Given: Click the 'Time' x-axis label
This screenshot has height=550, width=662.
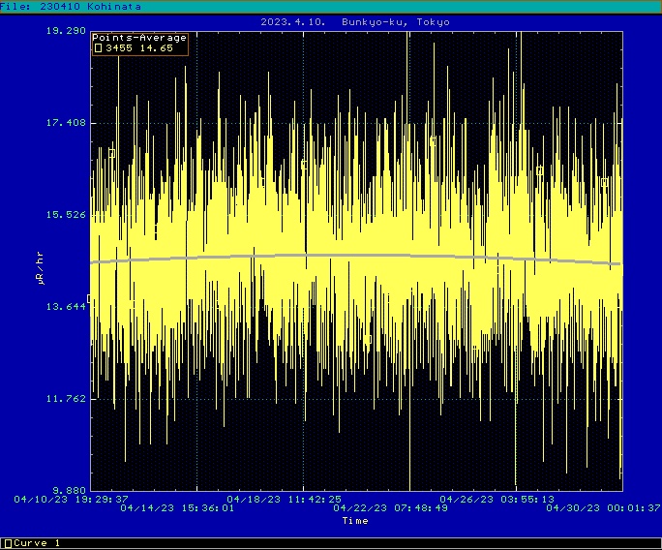Looking at the screenshot, I should (355, 521).
